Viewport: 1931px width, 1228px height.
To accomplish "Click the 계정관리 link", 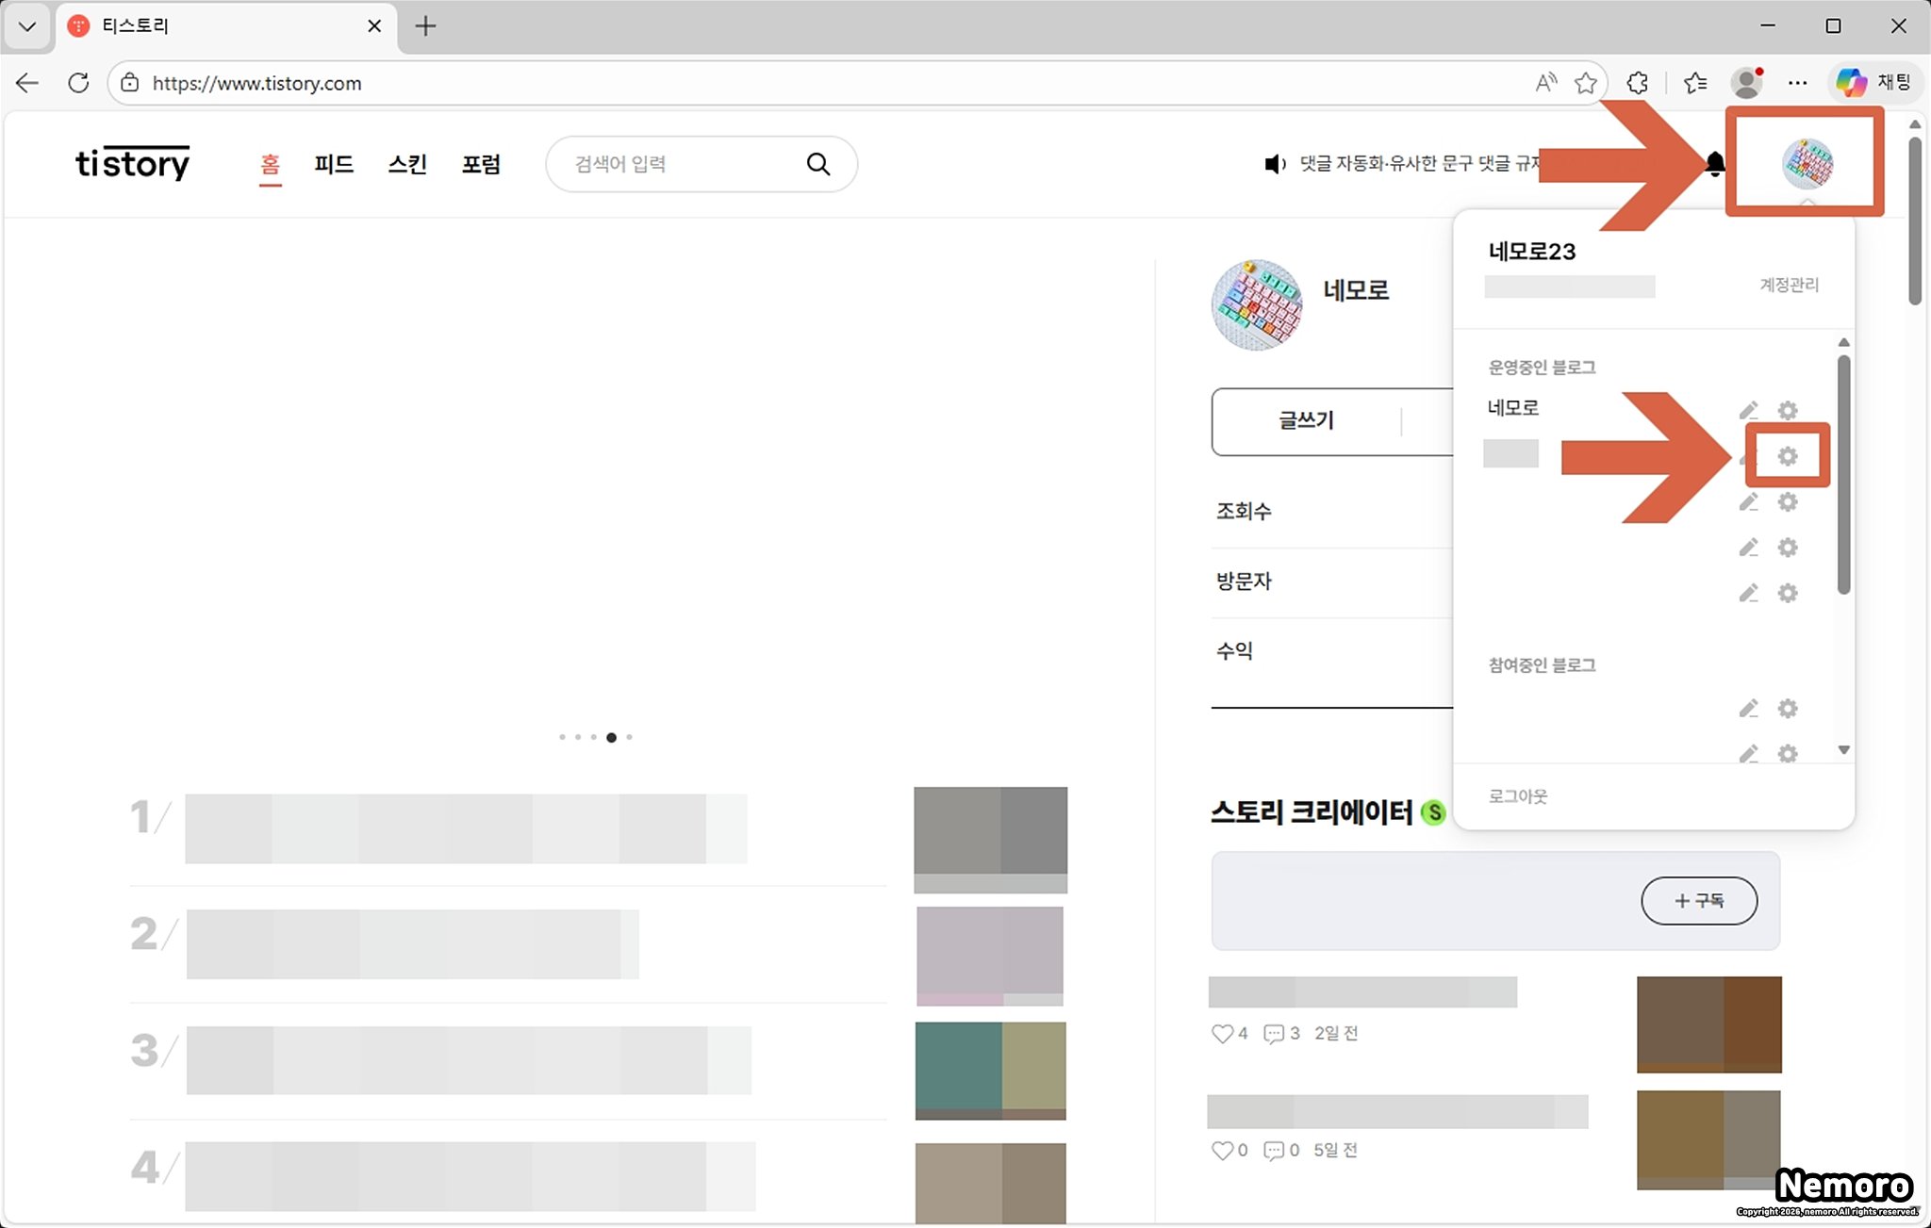I will (1789, 285).
